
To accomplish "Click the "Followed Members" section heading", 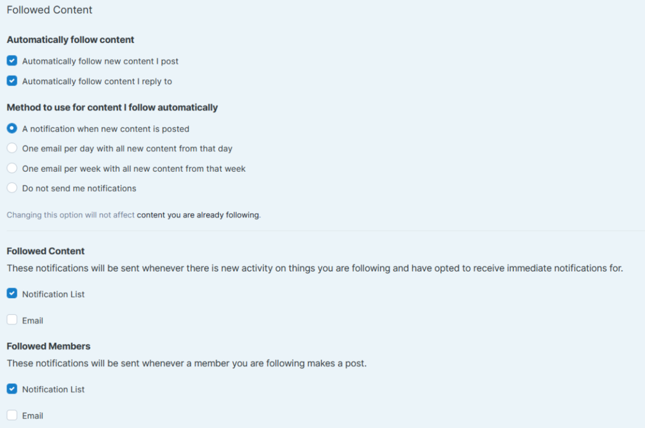I will (48, 346).
